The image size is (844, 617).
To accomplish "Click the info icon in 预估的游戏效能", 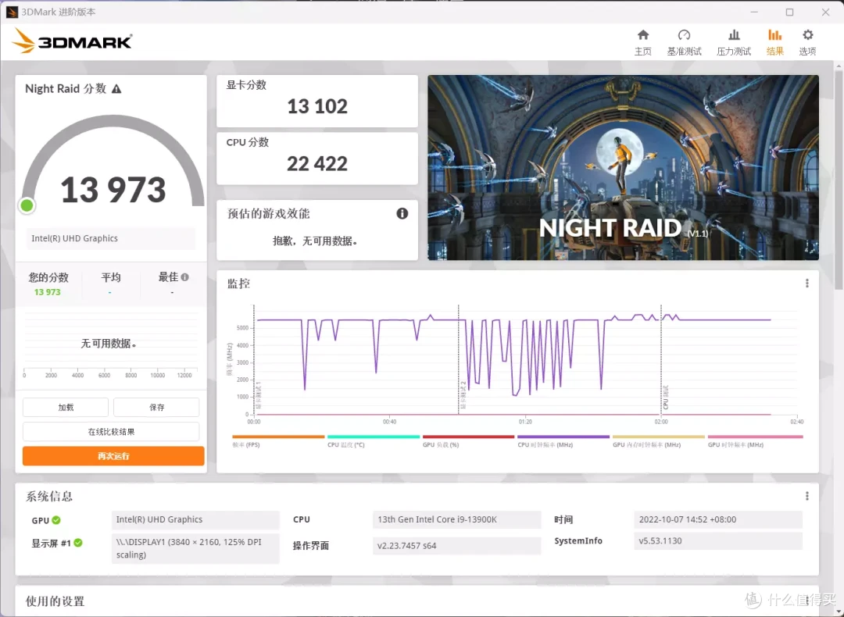I will coord(402,213).
